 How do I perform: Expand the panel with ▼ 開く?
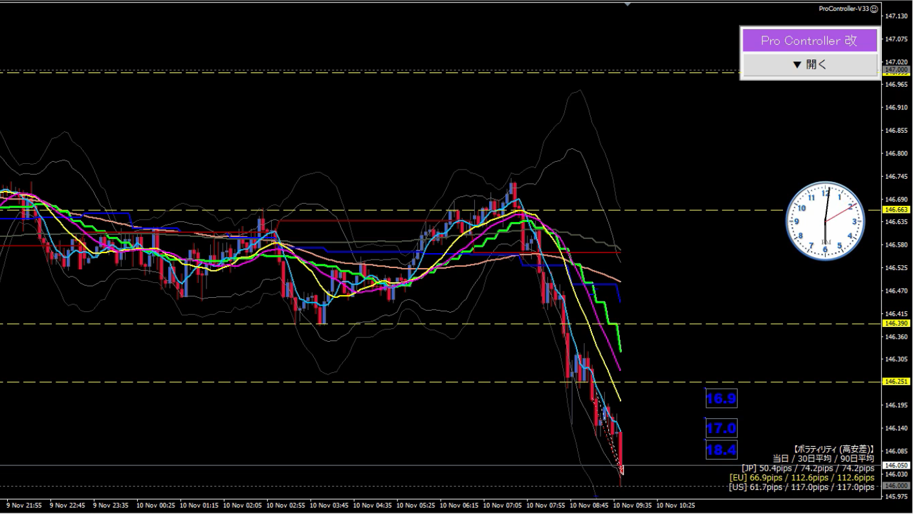coord(809,65)
